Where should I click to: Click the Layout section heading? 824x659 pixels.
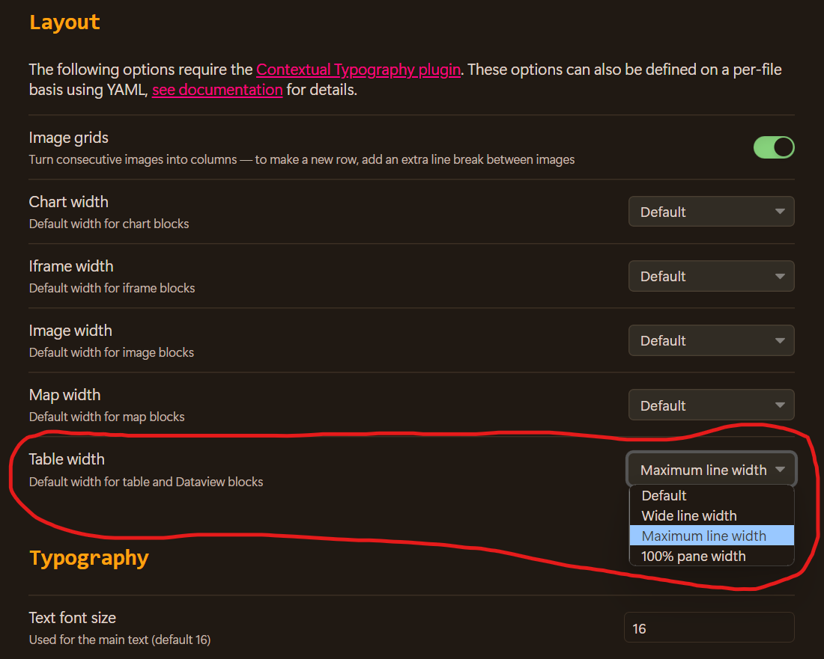click(64, 22)
